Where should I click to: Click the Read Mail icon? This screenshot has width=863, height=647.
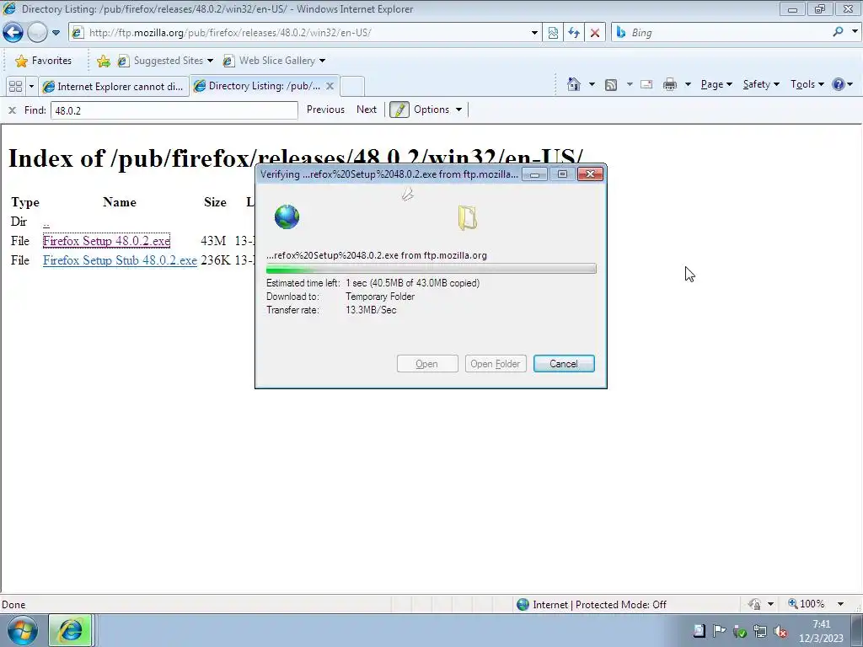(x=646, y=84)
